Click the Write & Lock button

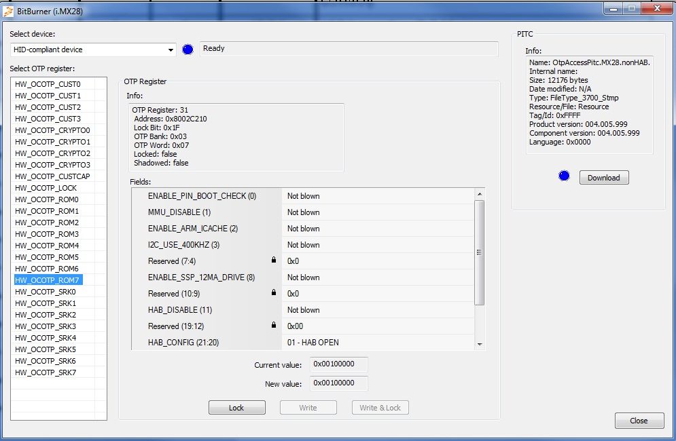coord(380,407)
